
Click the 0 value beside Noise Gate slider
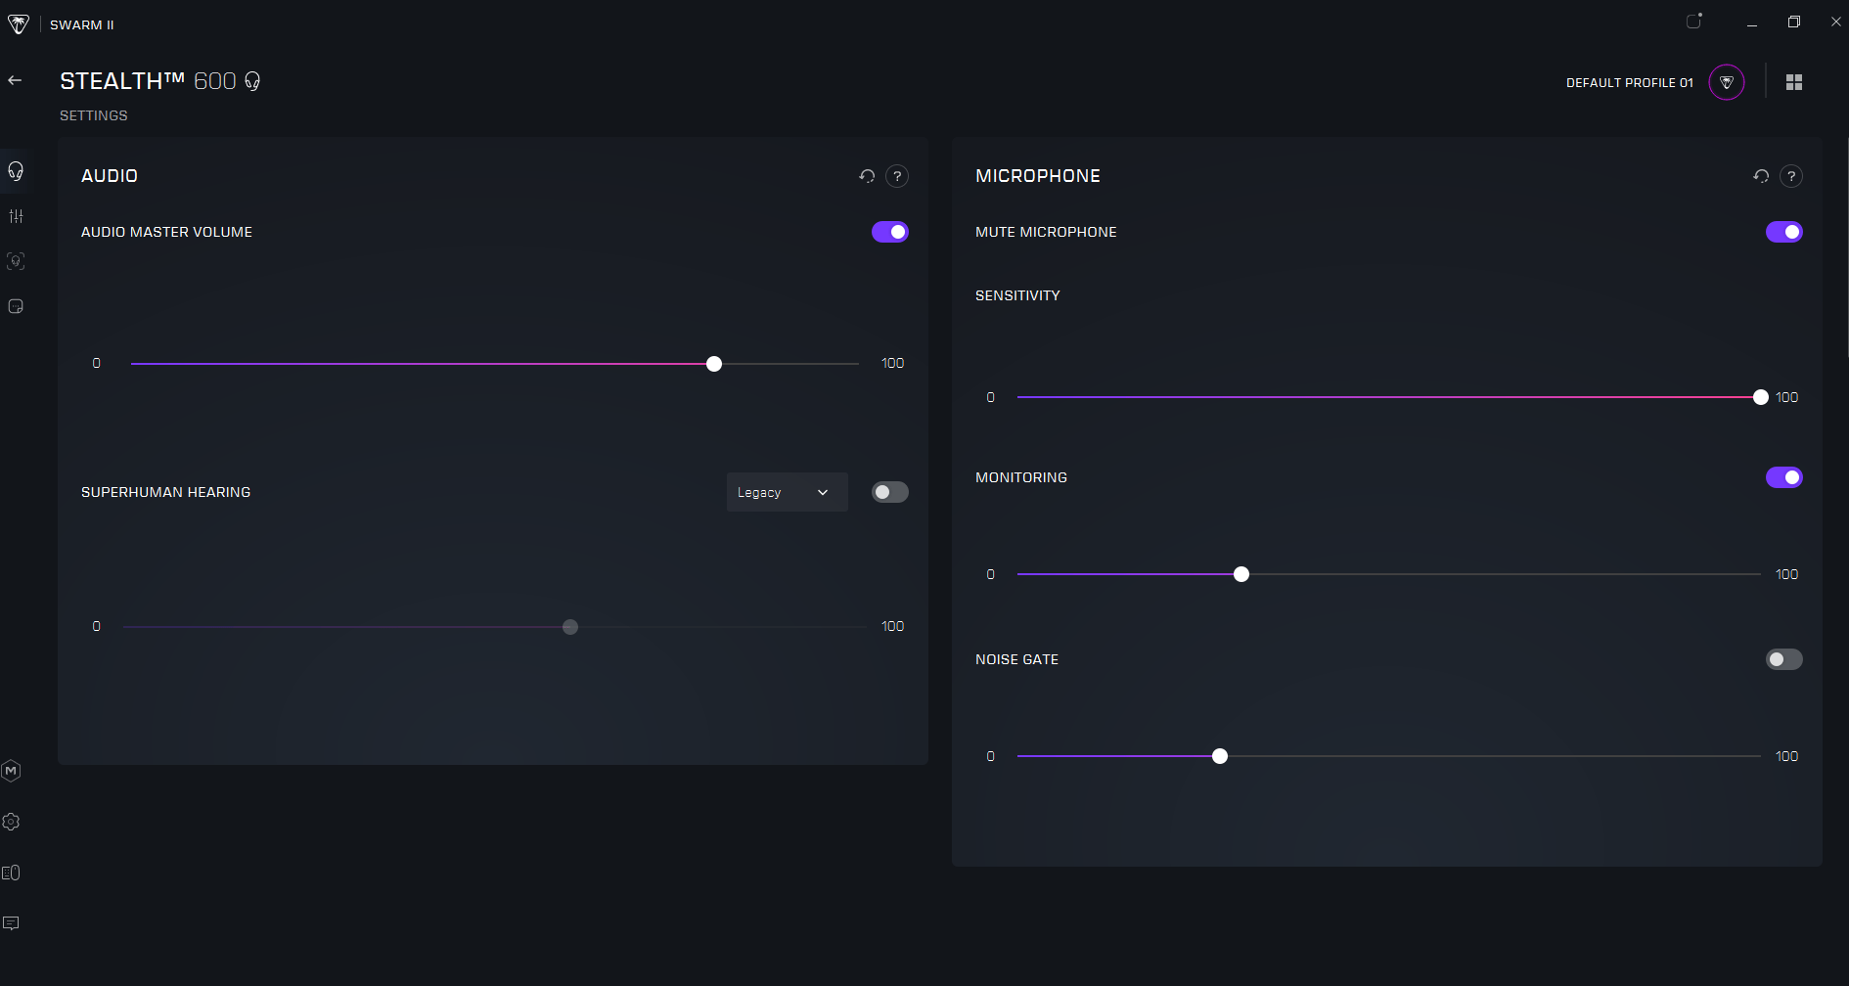[991, 756]
